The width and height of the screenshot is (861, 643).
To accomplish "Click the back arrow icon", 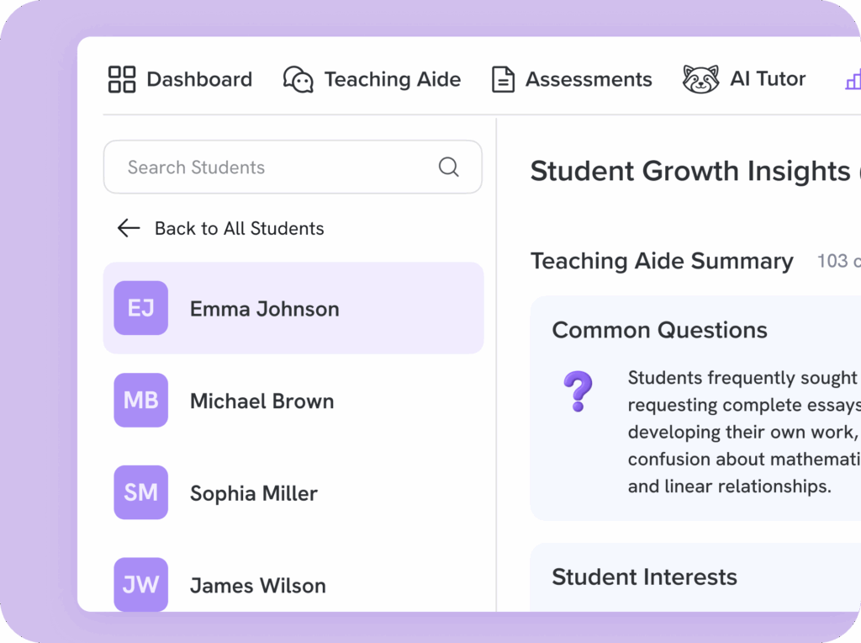I will tap(129, 228).
